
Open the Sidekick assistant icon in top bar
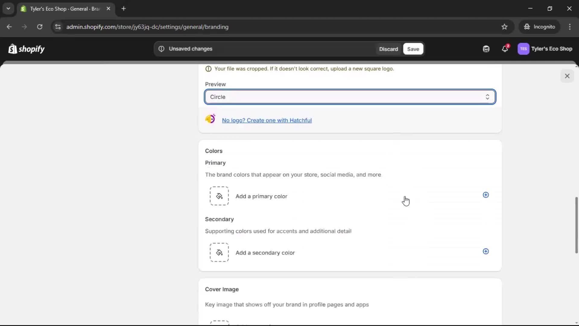click(x=486, y=49)
